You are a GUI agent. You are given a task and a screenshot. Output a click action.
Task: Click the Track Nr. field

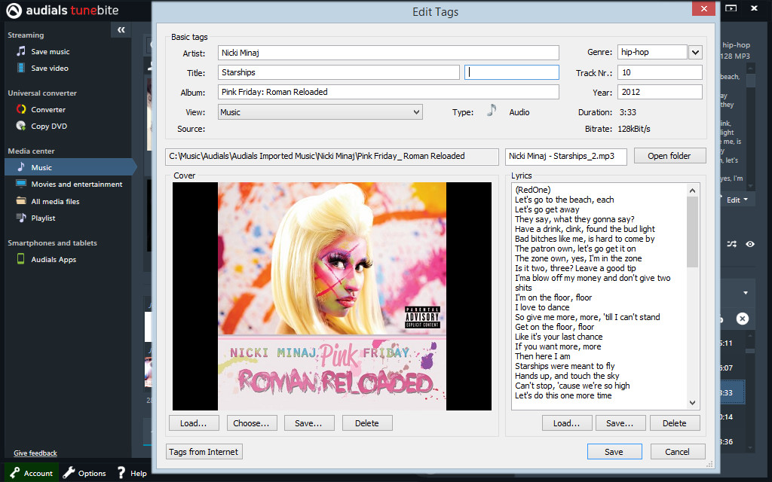pyautogui.click(x=660, y=72)
